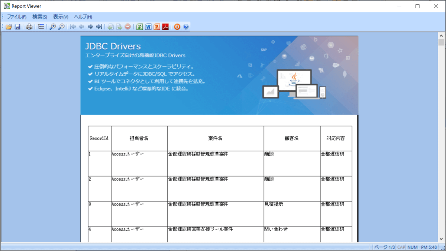Go to the first page arrow
This screenshot has height=251, width=446.
coord(73,27)
